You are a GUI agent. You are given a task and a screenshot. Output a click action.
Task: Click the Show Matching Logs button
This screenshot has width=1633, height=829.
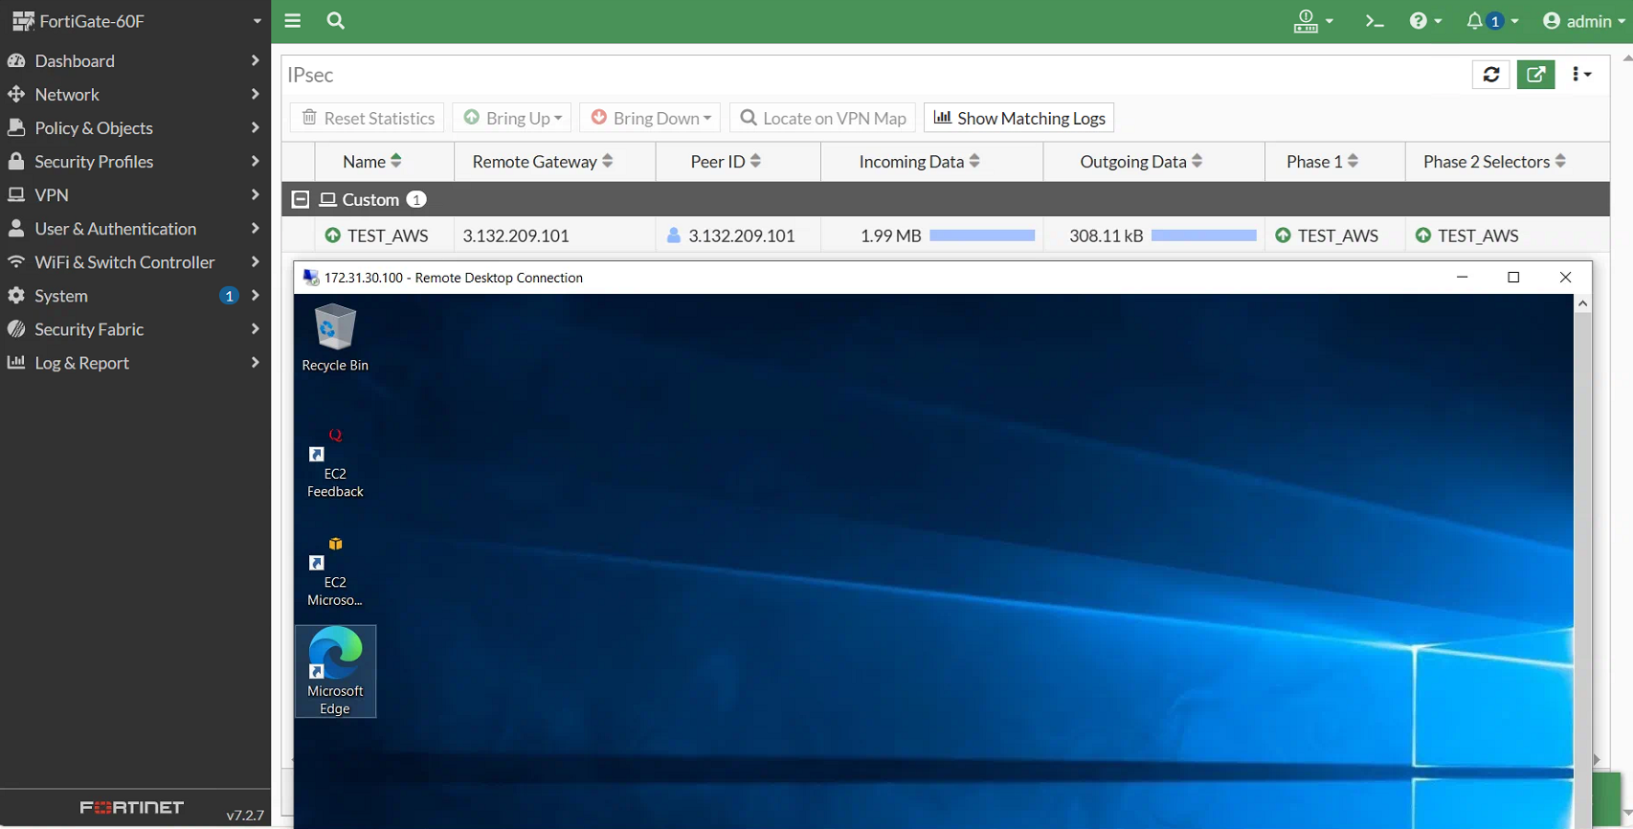pyautogui.click(x=1018, y=118)
